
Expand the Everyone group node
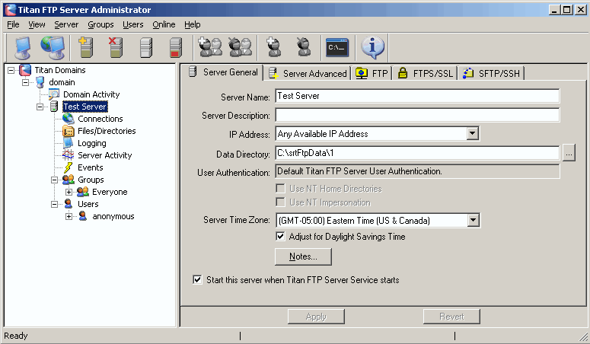[x=69, y=192]
